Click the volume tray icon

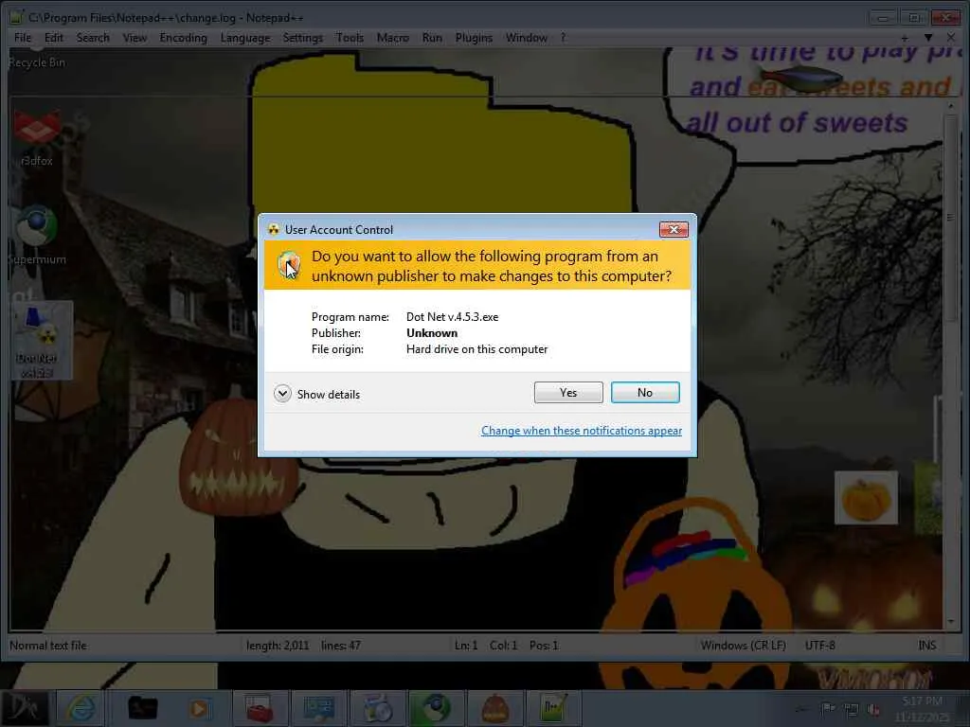[x=874, y=709]
